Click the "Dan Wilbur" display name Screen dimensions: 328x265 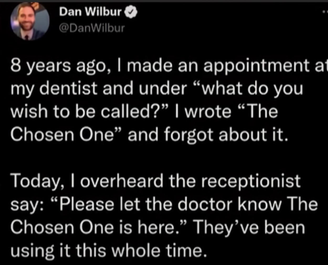pos(90,12)
